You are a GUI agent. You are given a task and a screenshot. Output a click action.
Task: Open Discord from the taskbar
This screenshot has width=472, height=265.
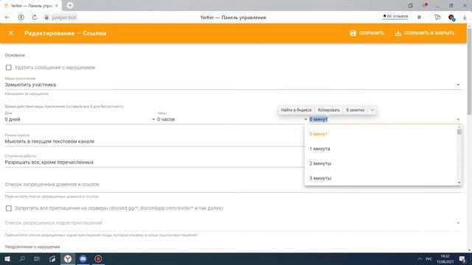pyautogui.click(x=83, y=259)
